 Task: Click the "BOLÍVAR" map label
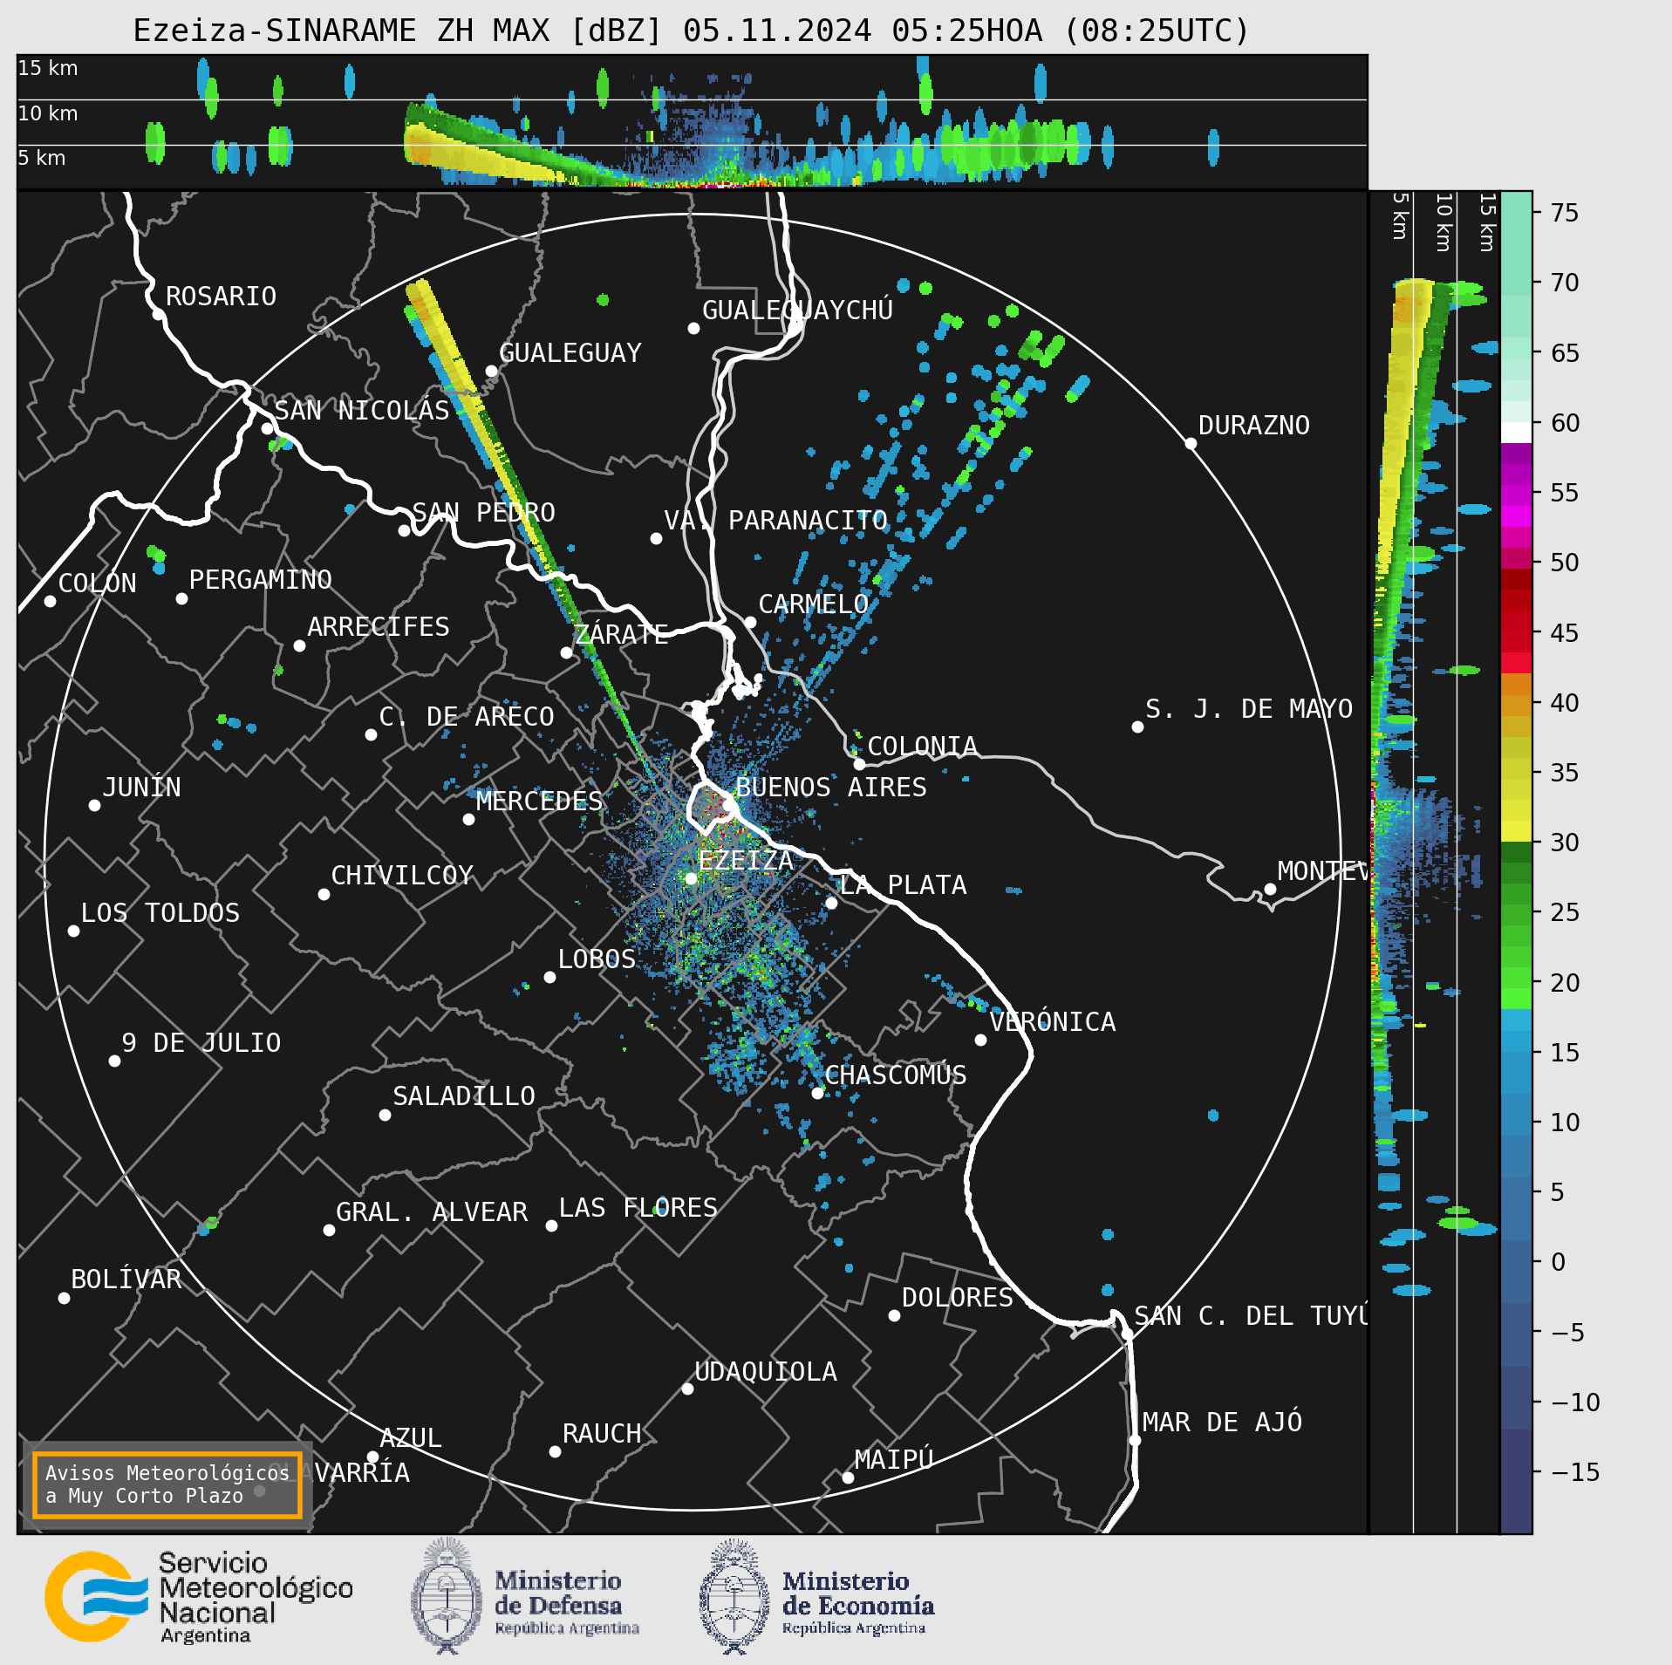click(126, 1279)
